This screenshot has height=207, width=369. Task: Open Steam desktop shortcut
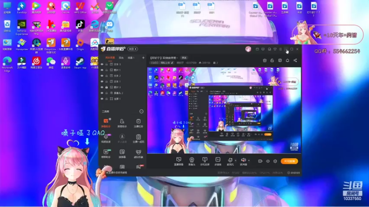point(80,63)
